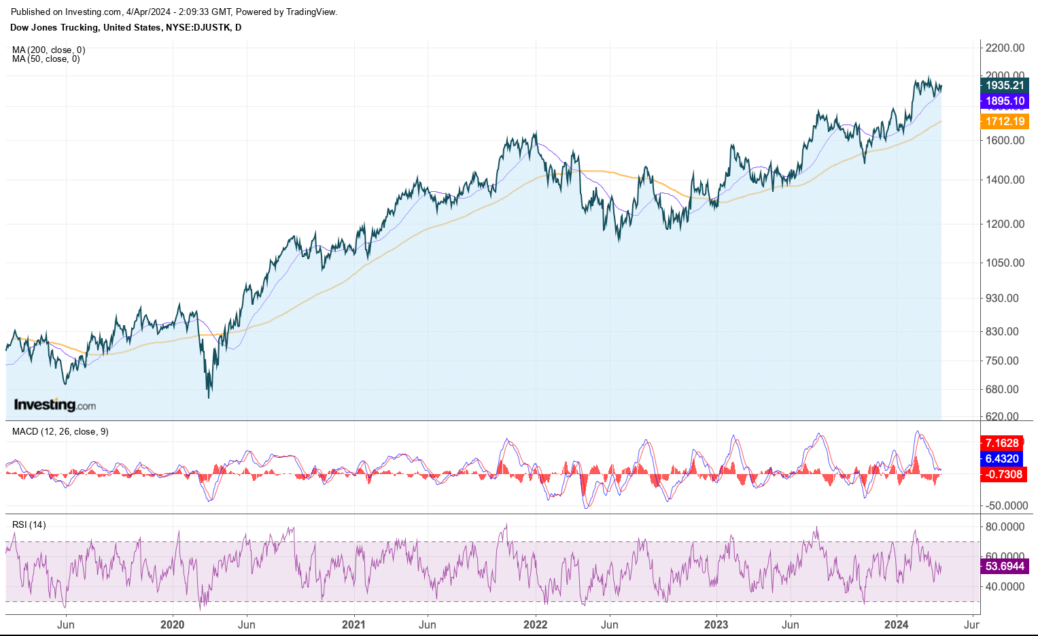Click the purple 1895.10 MA value tag
1038x636 pixels.
coord(1005,101)
